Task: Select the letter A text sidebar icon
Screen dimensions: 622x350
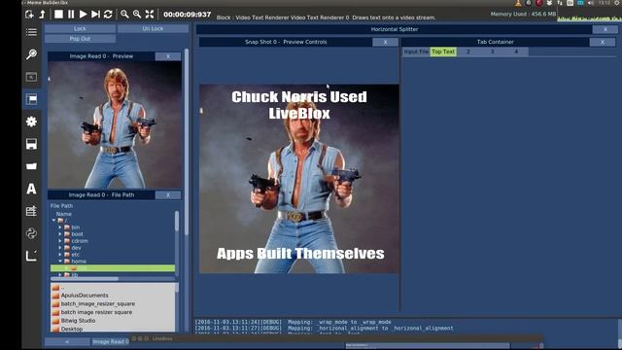Action: [x=31, y=189]
